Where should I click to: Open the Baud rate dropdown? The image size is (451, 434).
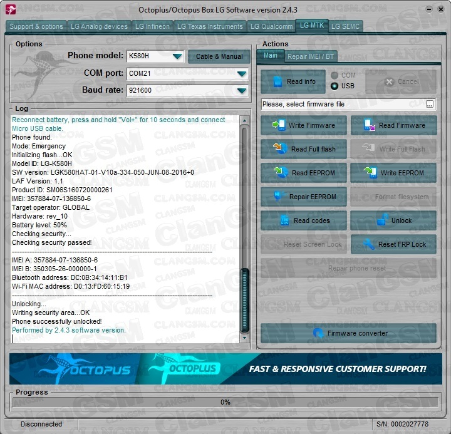242,91
